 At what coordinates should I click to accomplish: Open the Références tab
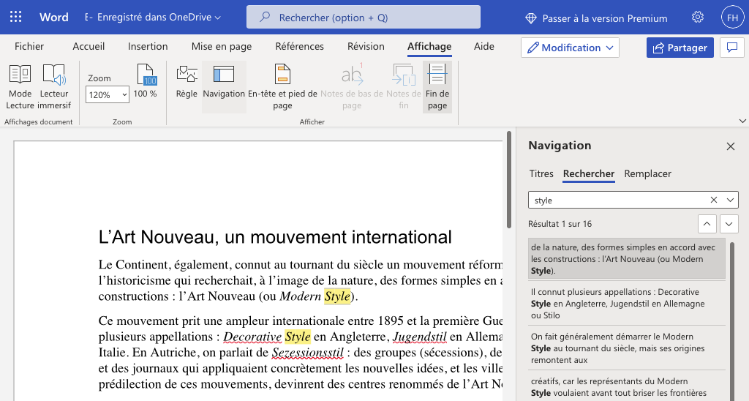(x=299, y=46)
